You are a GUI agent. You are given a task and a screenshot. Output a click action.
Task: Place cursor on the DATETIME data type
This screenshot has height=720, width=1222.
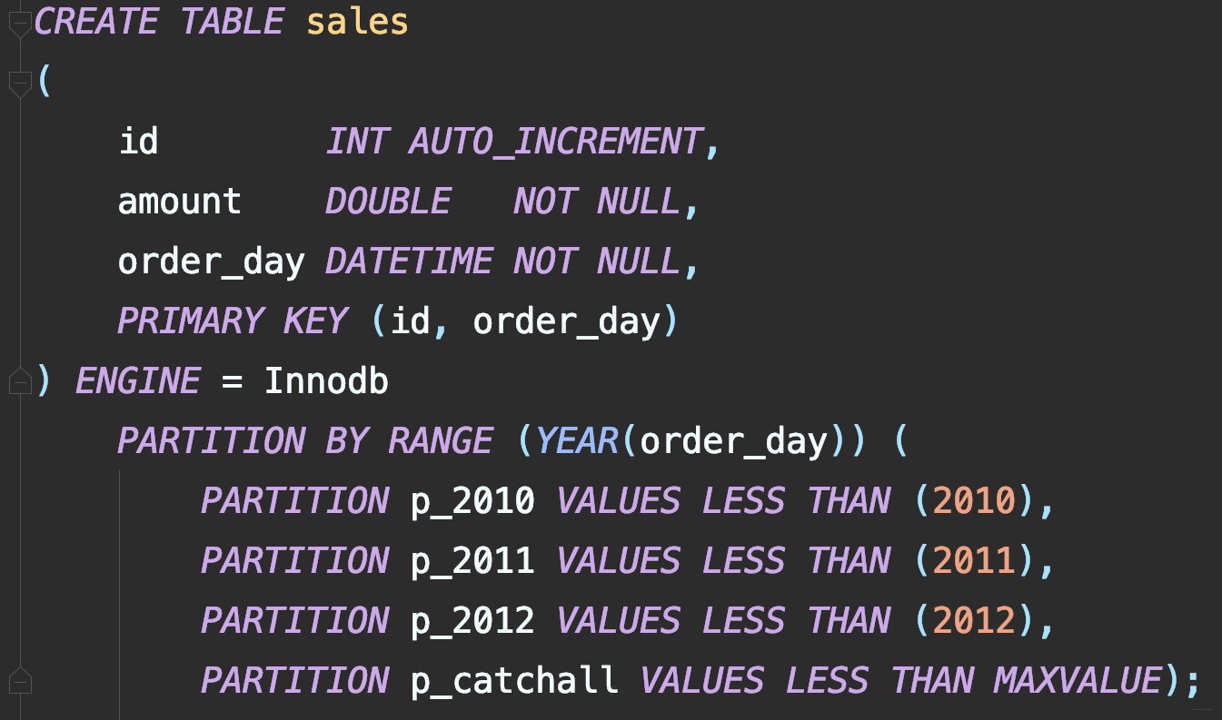[x=409, y=261]
